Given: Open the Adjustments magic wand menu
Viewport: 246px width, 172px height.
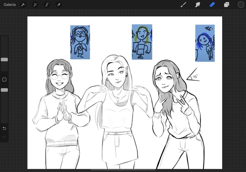Looking at the screenshot, I should pyautogui.click(x=35, y=5).
